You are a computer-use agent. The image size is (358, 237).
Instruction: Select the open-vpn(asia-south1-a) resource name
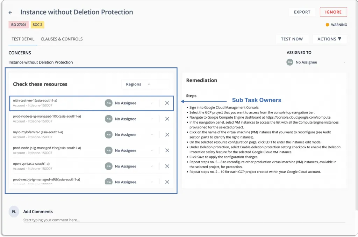tap(31, 164)
